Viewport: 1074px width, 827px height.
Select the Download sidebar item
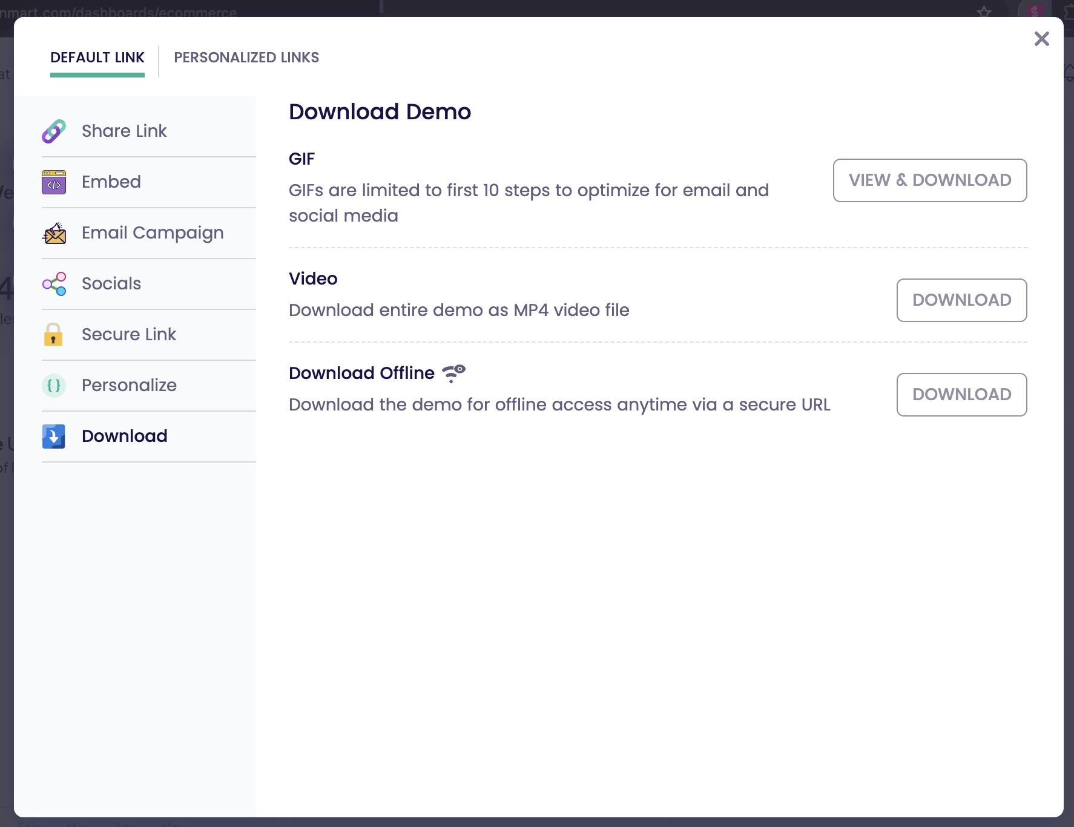pyautogui.click(x=149, y=437)
